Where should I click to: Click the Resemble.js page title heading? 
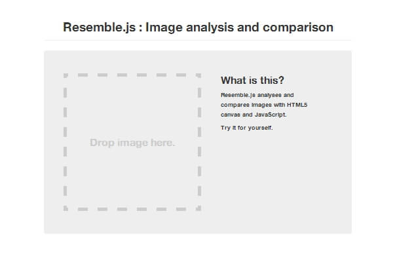pos(198,28)
